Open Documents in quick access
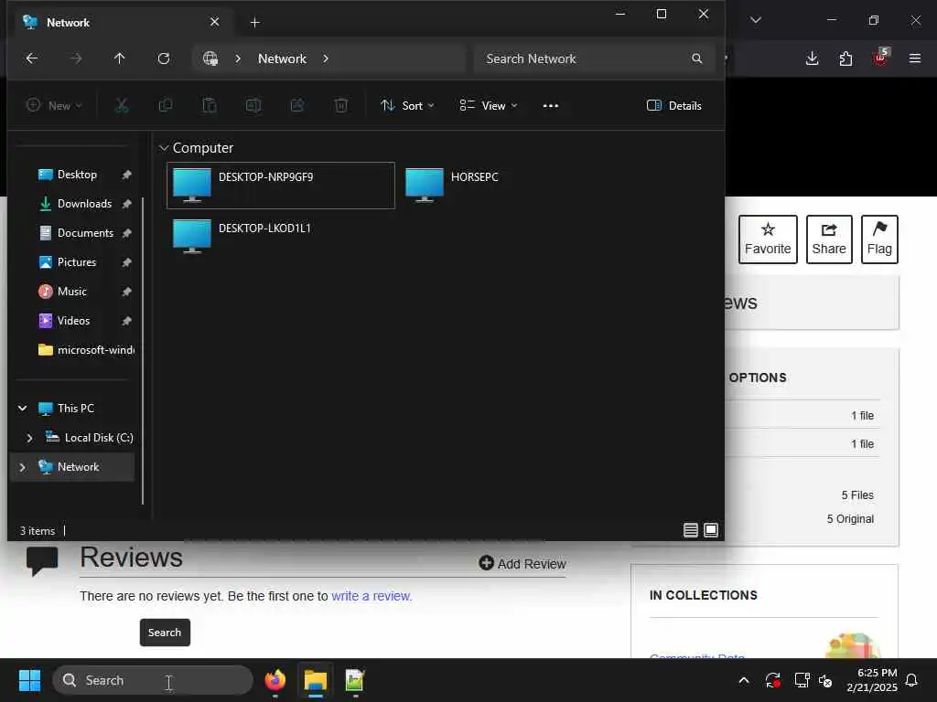937x702 pixels. pos(85,233)
